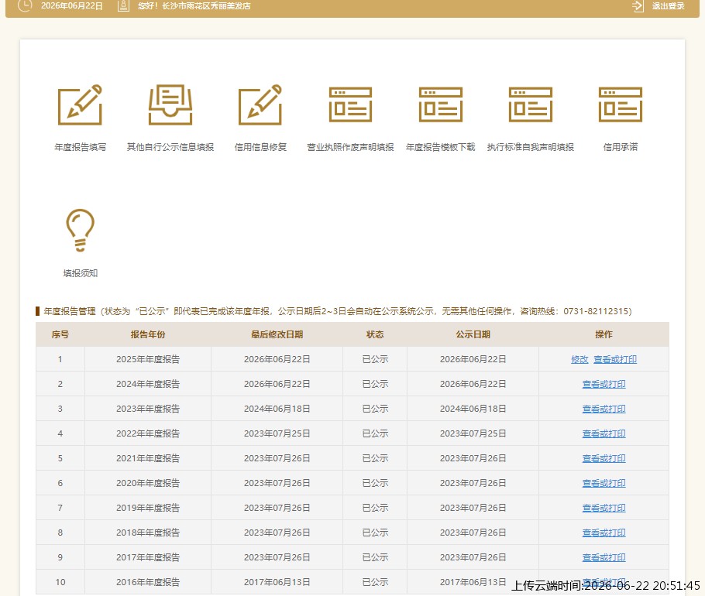Open 查看或打印 for 2024年年度报告

pos(604,384)
